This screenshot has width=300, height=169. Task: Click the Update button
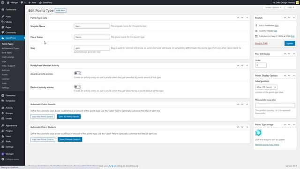[290, 43]
